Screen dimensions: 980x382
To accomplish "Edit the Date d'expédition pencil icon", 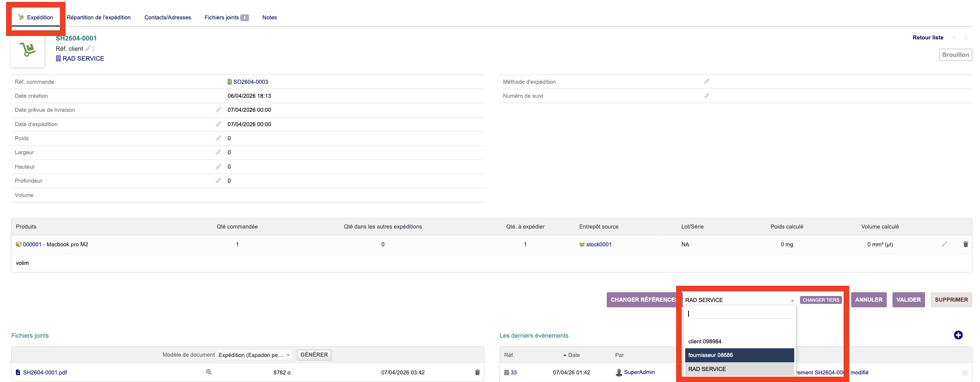I will [x=218, y=124].
